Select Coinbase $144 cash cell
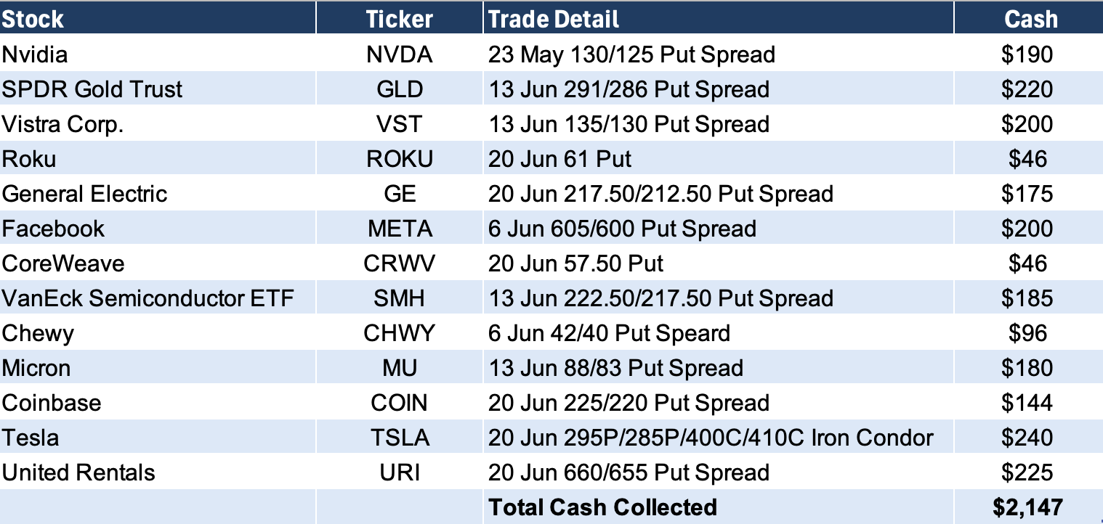Viewport: 1103px width, 524px height. [x=1027, y=403]
